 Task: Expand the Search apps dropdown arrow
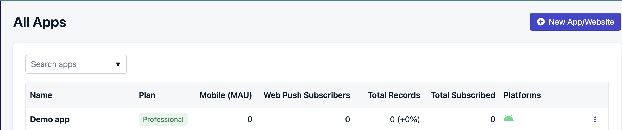tap(118, 64)
